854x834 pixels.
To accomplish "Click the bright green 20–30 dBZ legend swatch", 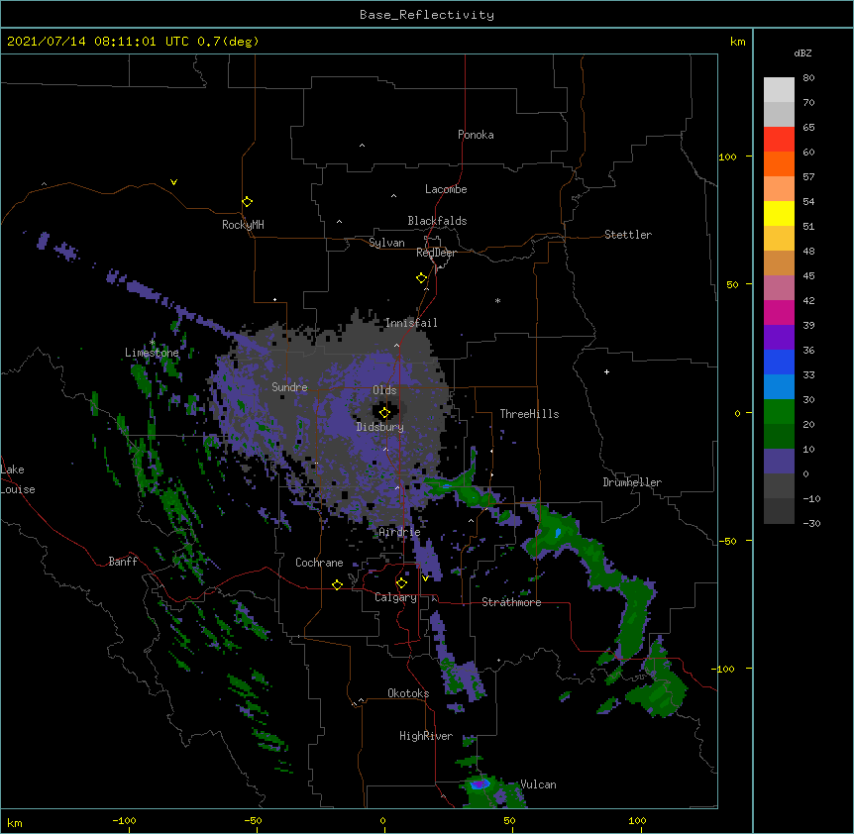I will click(779, 412).
